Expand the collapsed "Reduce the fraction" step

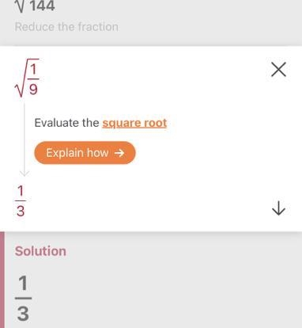[x=66, y=27]
